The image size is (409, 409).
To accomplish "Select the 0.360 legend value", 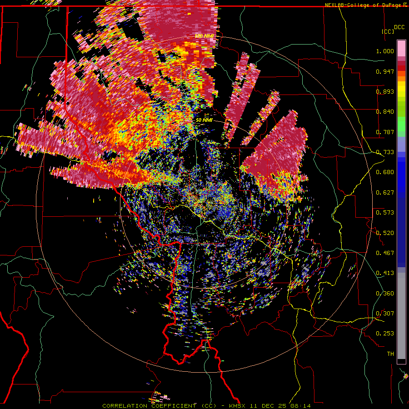I will pos(385,294).
